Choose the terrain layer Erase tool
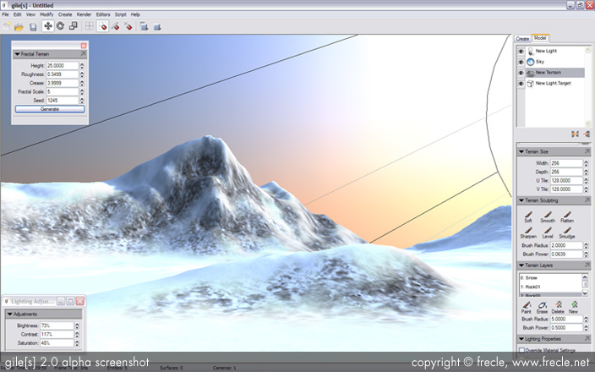 [x=543, y=308]
